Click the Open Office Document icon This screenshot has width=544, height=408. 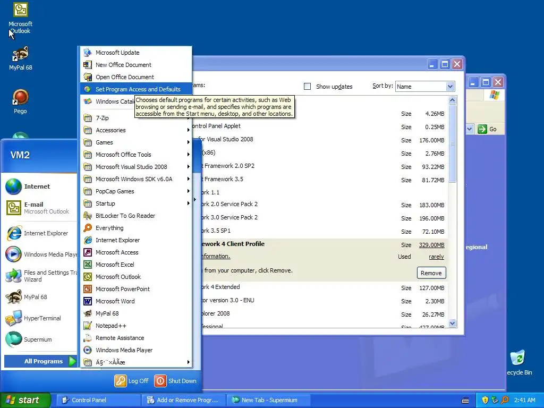[x=88, y=77]
